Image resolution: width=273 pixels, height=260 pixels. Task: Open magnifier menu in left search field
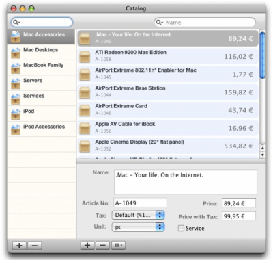coord(17,23)
